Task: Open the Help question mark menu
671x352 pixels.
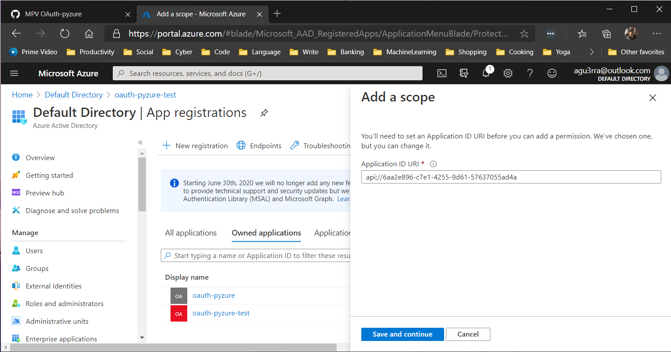Action: tap(530, 73)
